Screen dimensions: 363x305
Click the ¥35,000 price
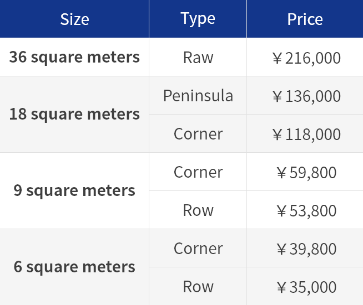[x=306, y=287]
